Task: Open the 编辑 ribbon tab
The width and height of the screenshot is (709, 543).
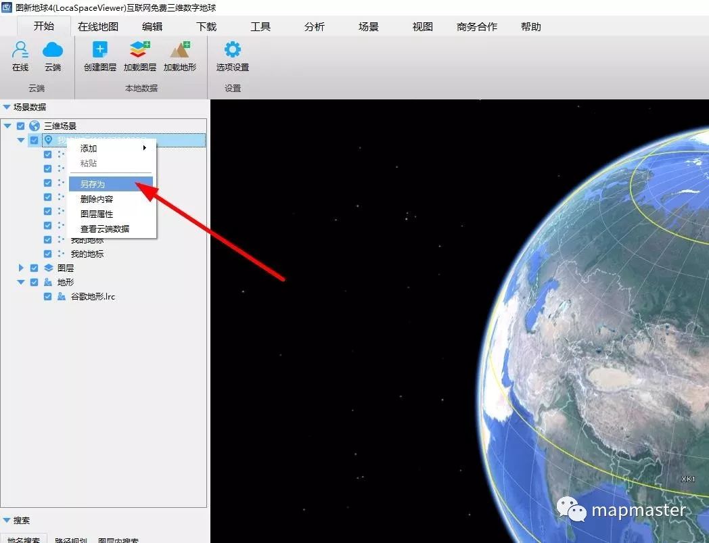Action: (x=152, y=26)
